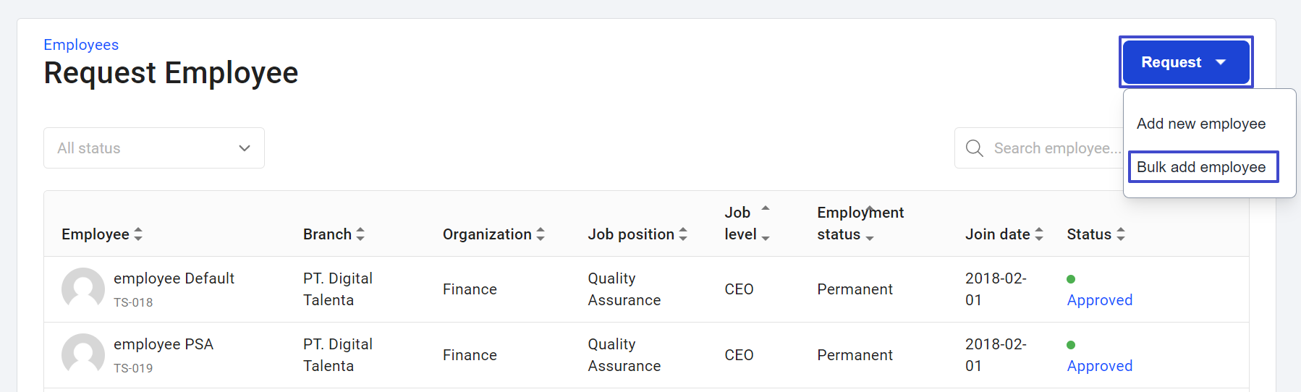Select Add new employee menu item
The height and width of the screenshot is (392, 1301).
click(x=1201, y=124)
